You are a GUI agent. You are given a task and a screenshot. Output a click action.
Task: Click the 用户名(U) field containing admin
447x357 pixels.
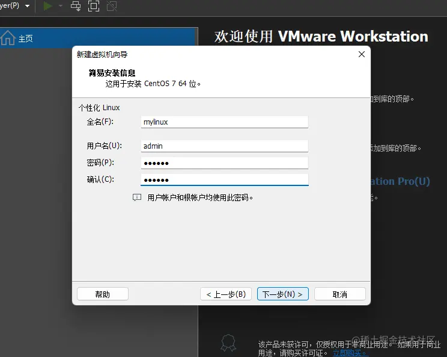(224, 146)
